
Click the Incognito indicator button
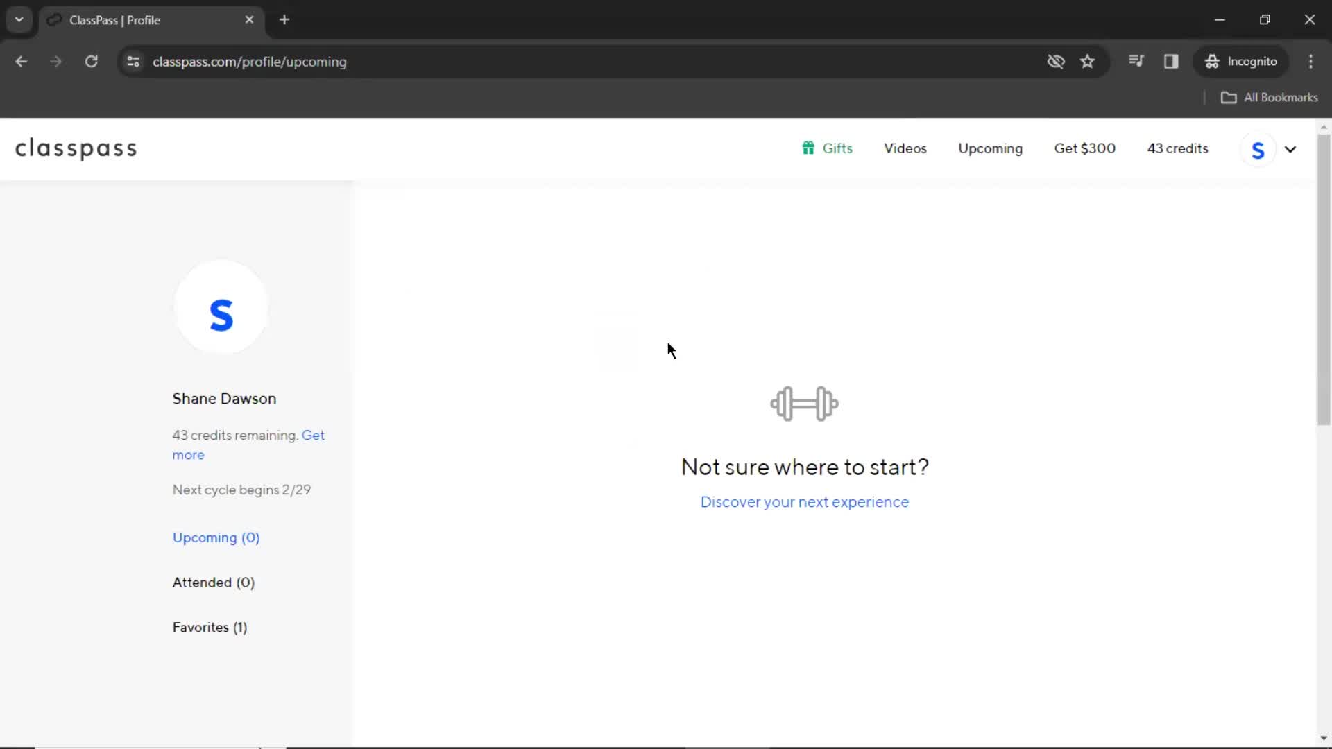click(1241, 62)
